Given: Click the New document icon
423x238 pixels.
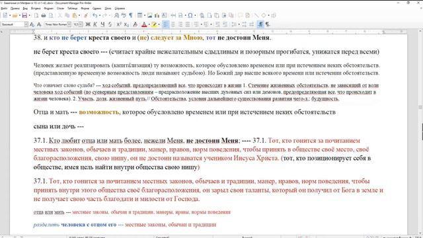Looking at the screenshot, I should coord(5,15).
